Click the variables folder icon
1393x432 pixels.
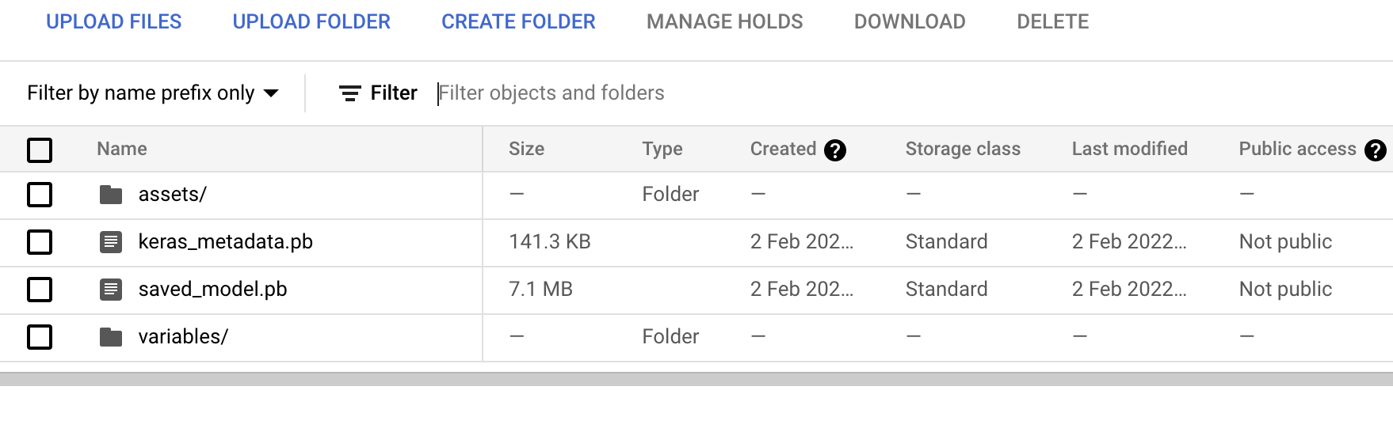[x=111, y=337]
